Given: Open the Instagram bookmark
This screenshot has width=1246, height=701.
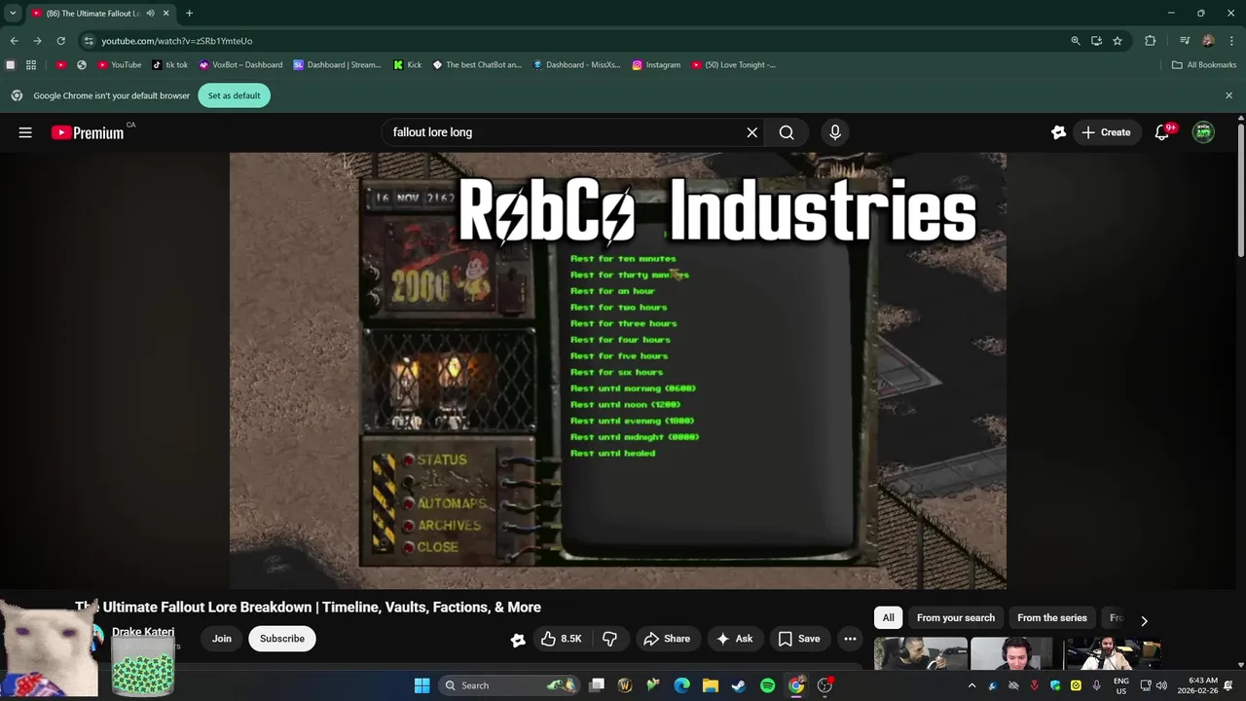Looking at the screenshot, I should tap(656, 65).
